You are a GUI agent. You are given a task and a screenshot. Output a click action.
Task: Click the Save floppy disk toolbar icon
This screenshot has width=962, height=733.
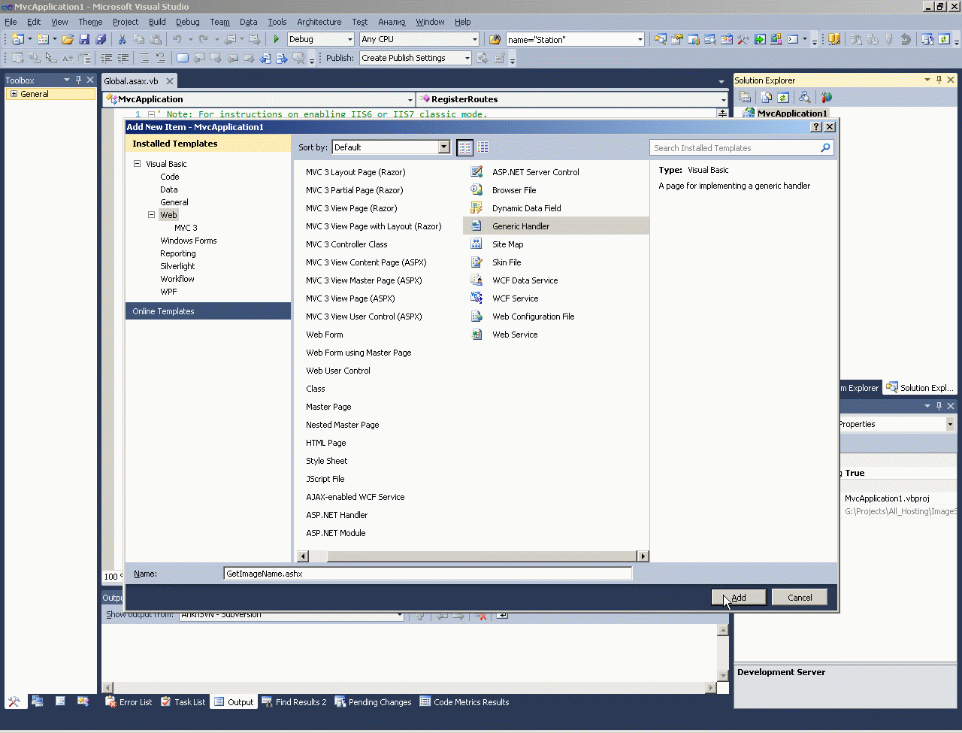(84, 39)
